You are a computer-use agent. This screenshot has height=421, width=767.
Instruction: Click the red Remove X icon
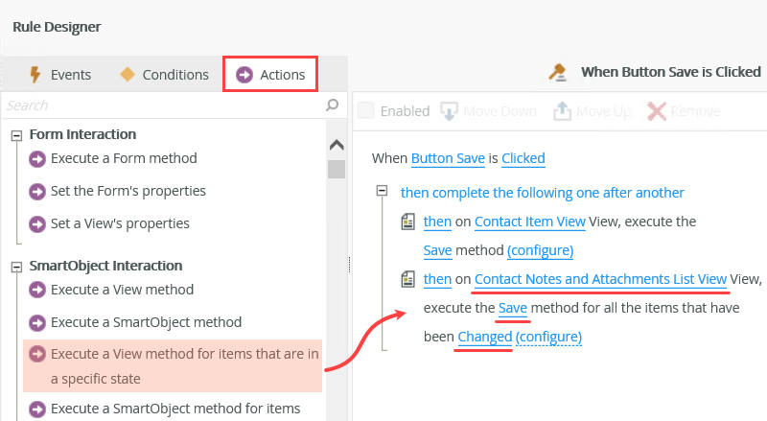point(657,110)
